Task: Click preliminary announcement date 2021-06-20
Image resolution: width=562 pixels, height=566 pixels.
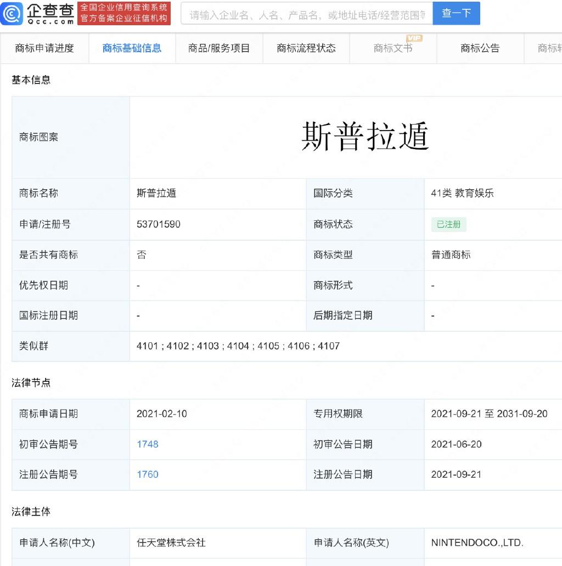Action: (x=456, y=444)
